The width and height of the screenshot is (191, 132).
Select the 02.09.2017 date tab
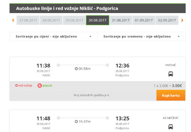click(167, 20)
